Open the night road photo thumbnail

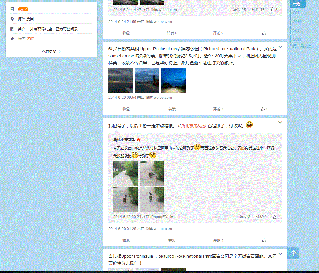pos(173,80)
